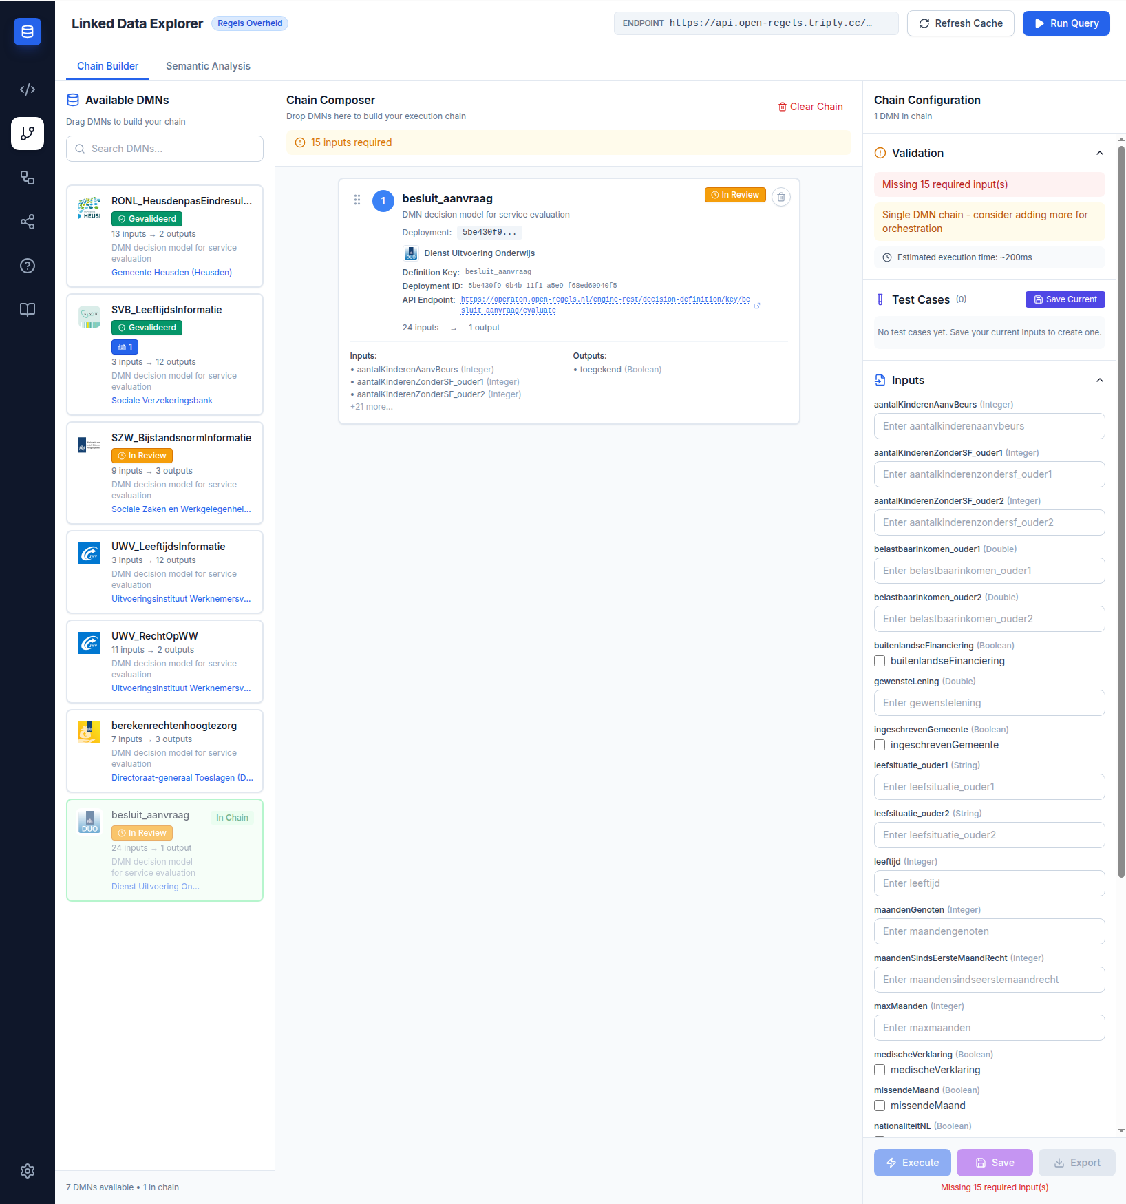1126x1204 pixels.
Task: Click the Validation warning circle icon
Action: (x=880, y=153)
